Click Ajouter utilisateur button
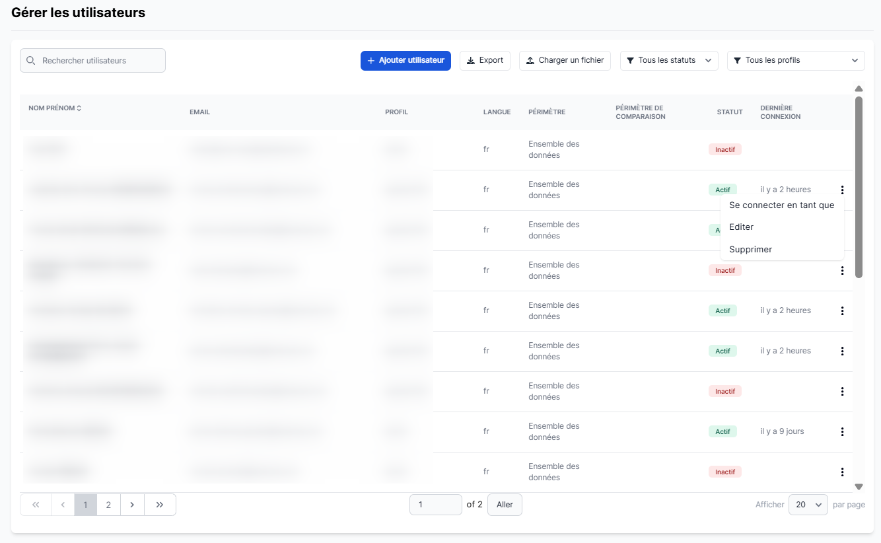Viewport: 881px width, 543px height. point(405,61)
